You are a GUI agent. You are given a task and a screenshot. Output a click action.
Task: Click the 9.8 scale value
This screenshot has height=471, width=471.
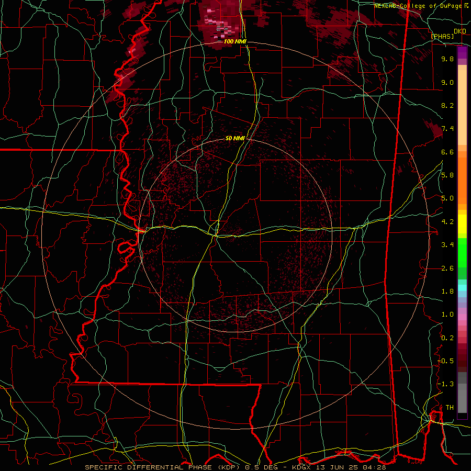click(447, 59)
